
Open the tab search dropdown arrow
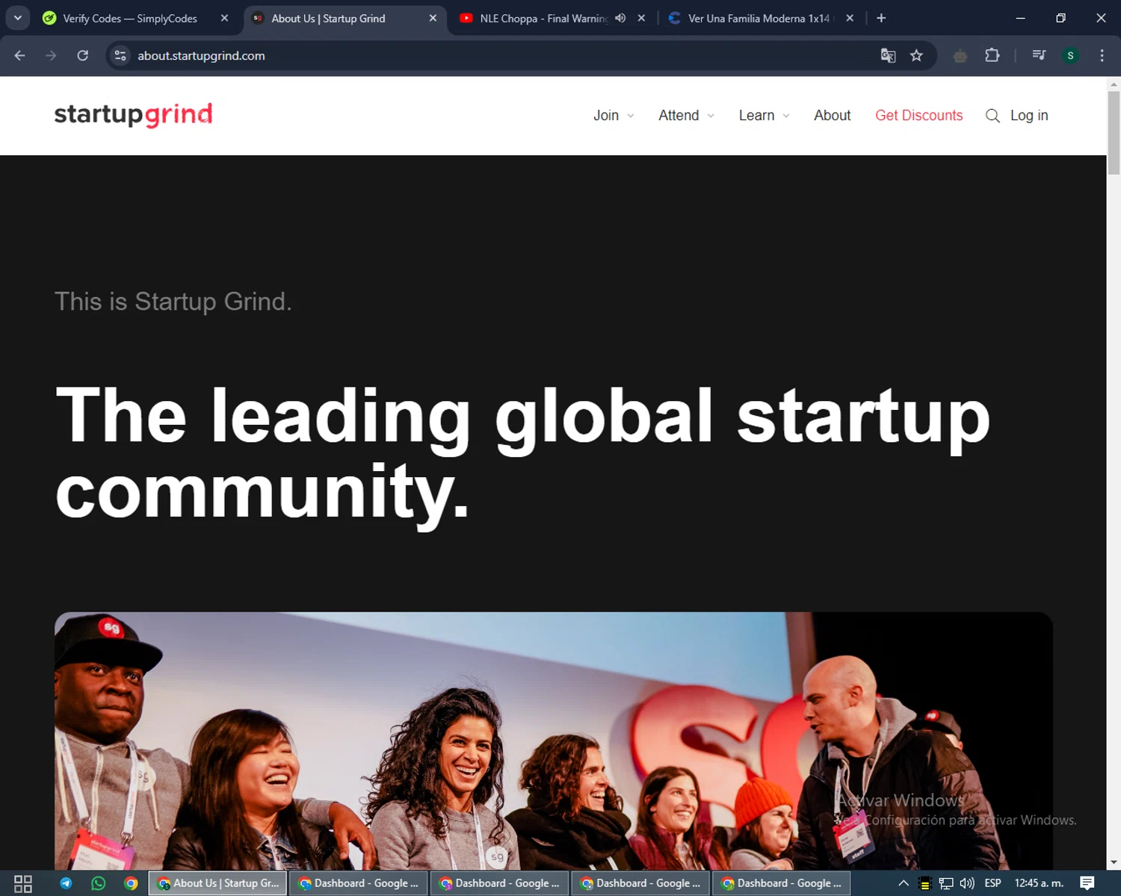pyautogui.click(x=18, y=18)
